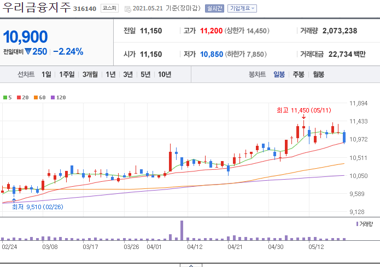380x267 pixels.
Task: Click the green 5-day moving average swatch
Action: 5,98
